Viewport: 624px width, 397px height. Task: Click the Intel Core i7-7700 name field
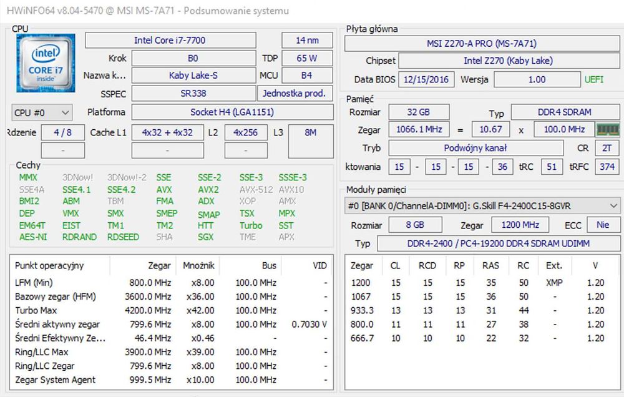coord(170,40)
